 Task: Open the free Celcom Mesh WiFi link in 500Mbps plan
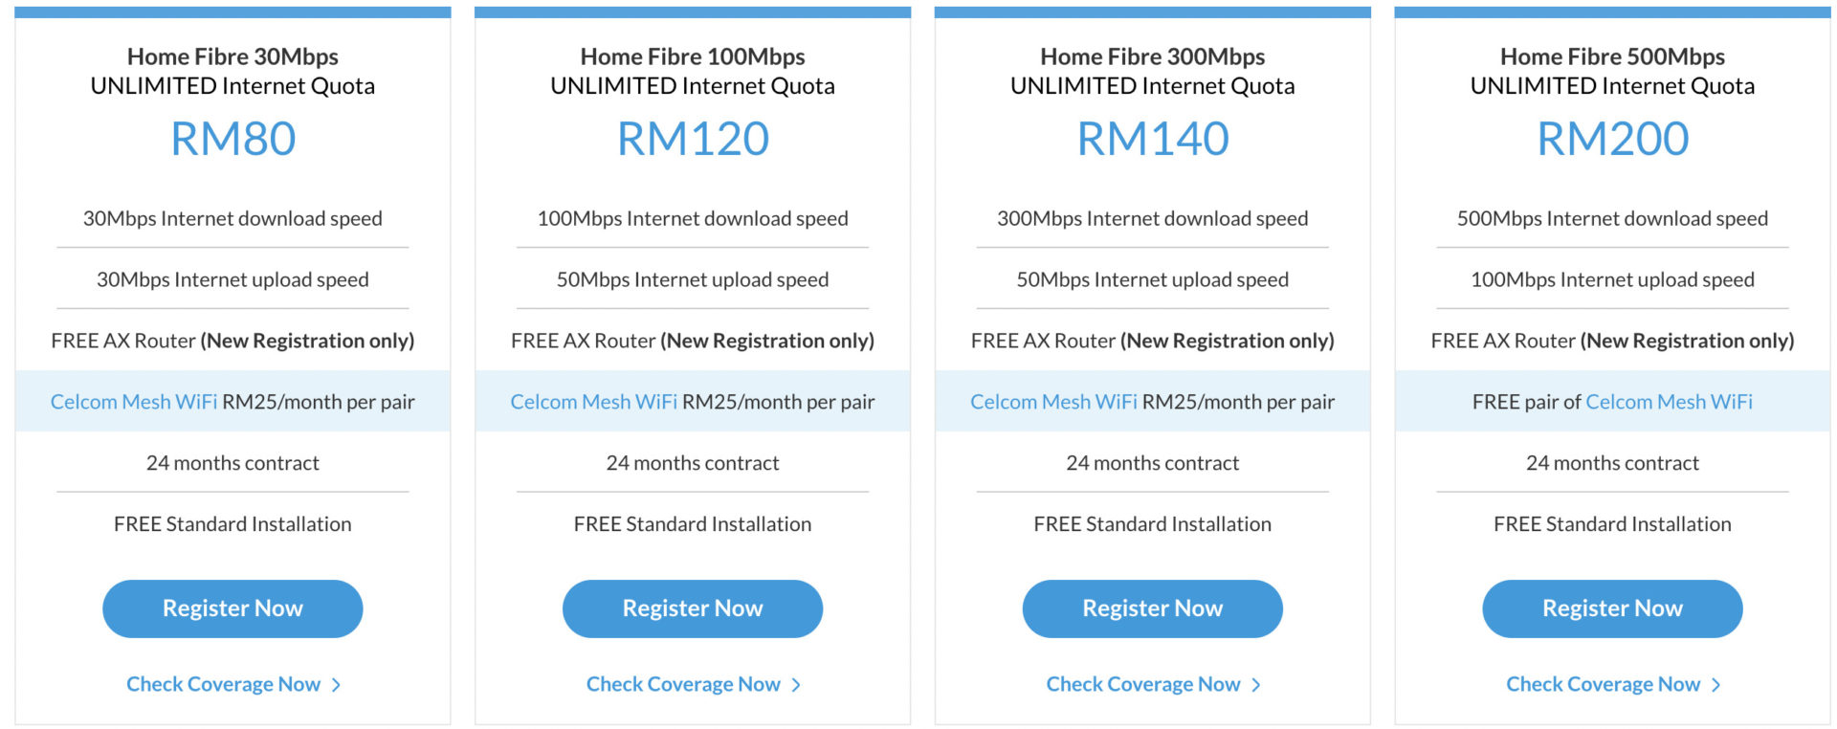1669,402
